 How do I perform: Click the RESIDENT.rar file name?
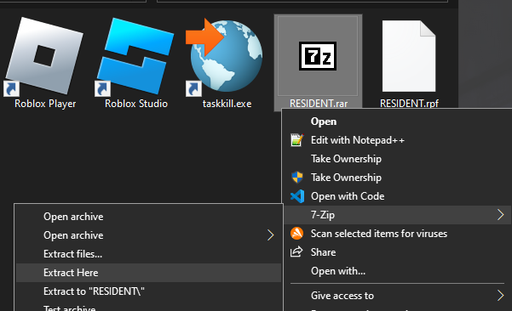click(319, 104)
